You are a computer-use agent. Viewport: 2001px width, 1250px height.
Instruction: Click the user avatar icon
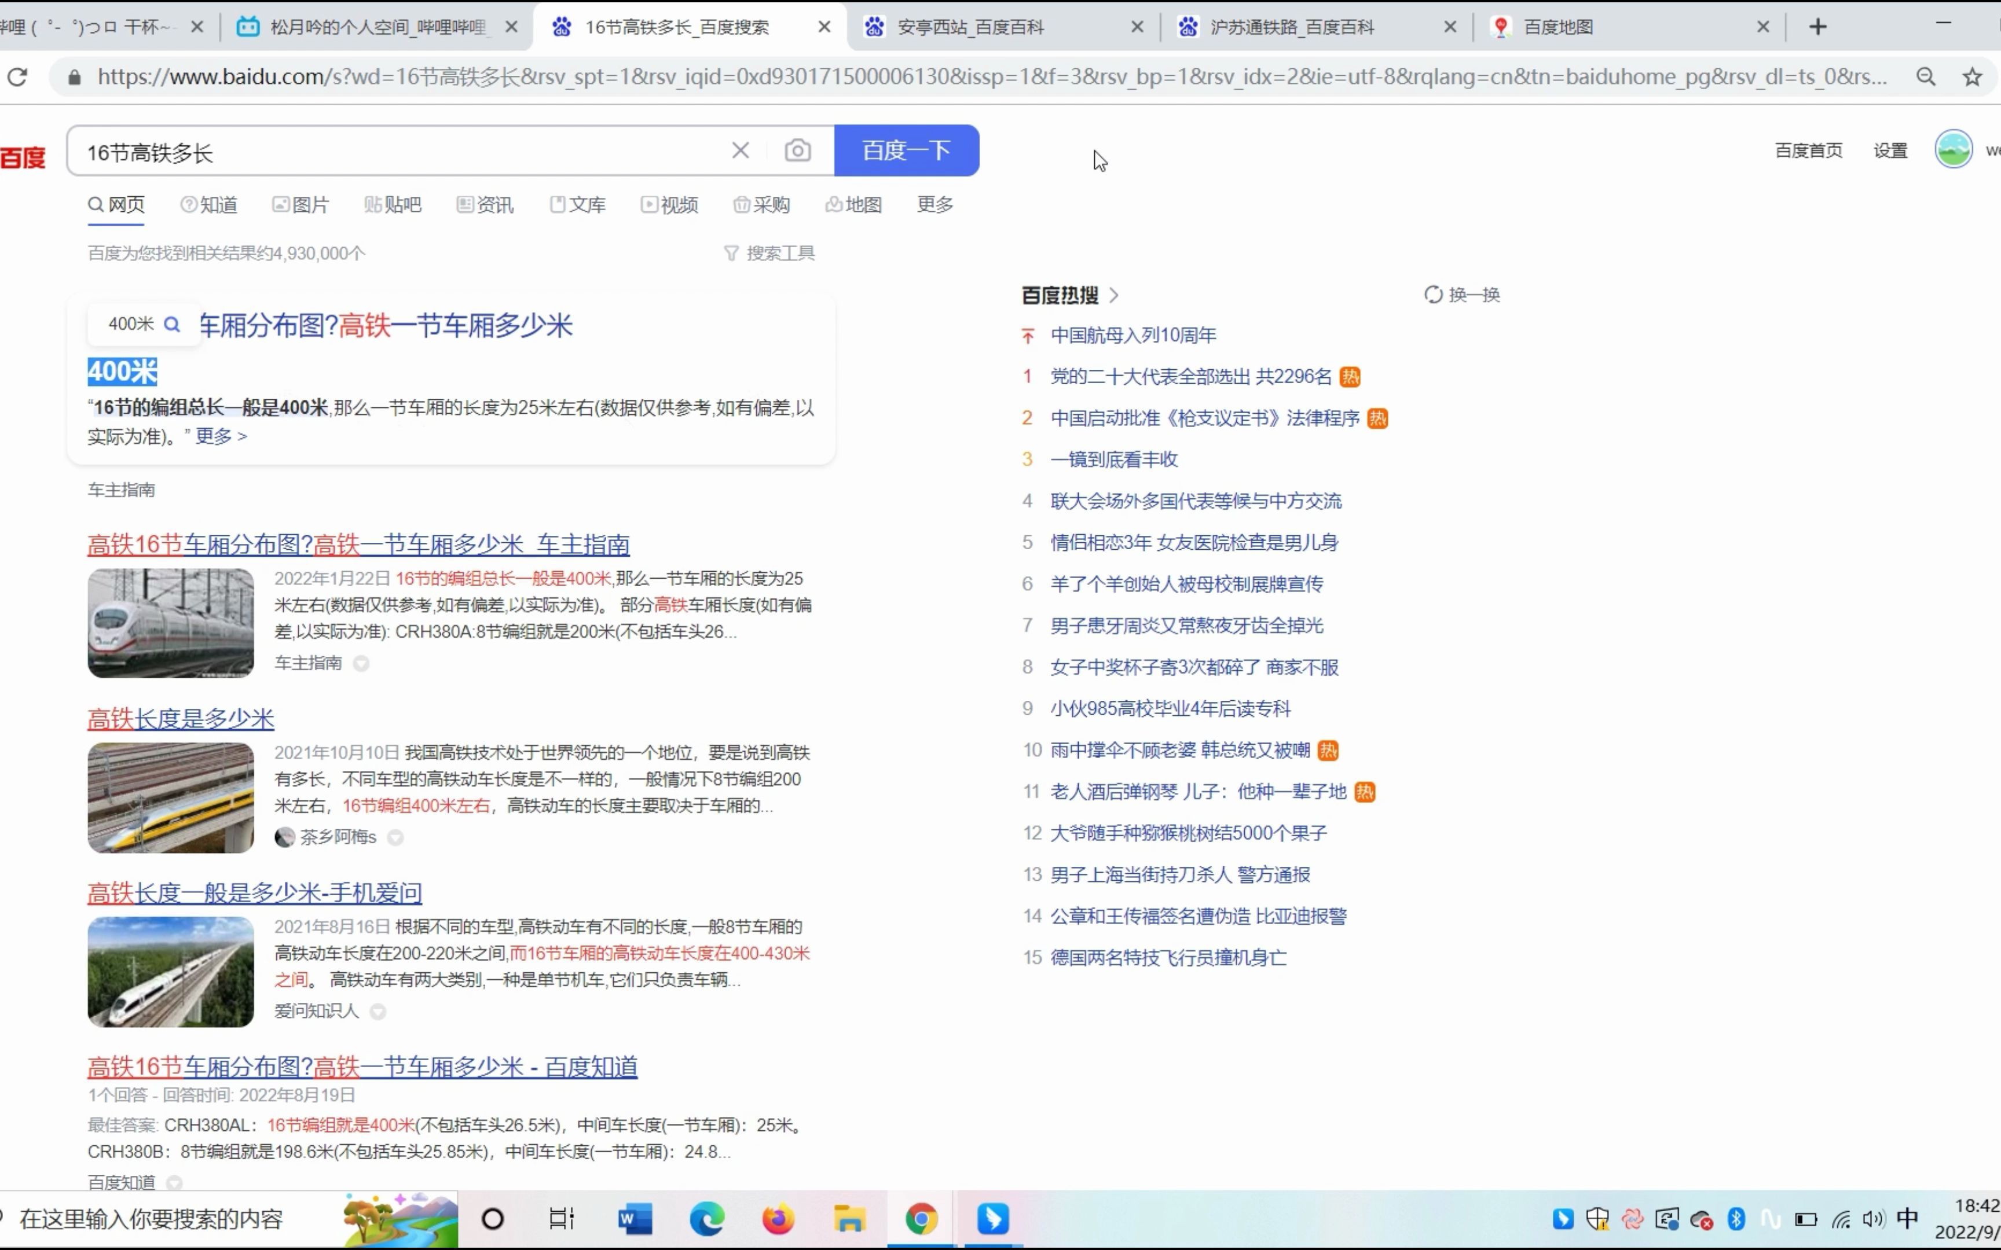[x=1953, y=150]
